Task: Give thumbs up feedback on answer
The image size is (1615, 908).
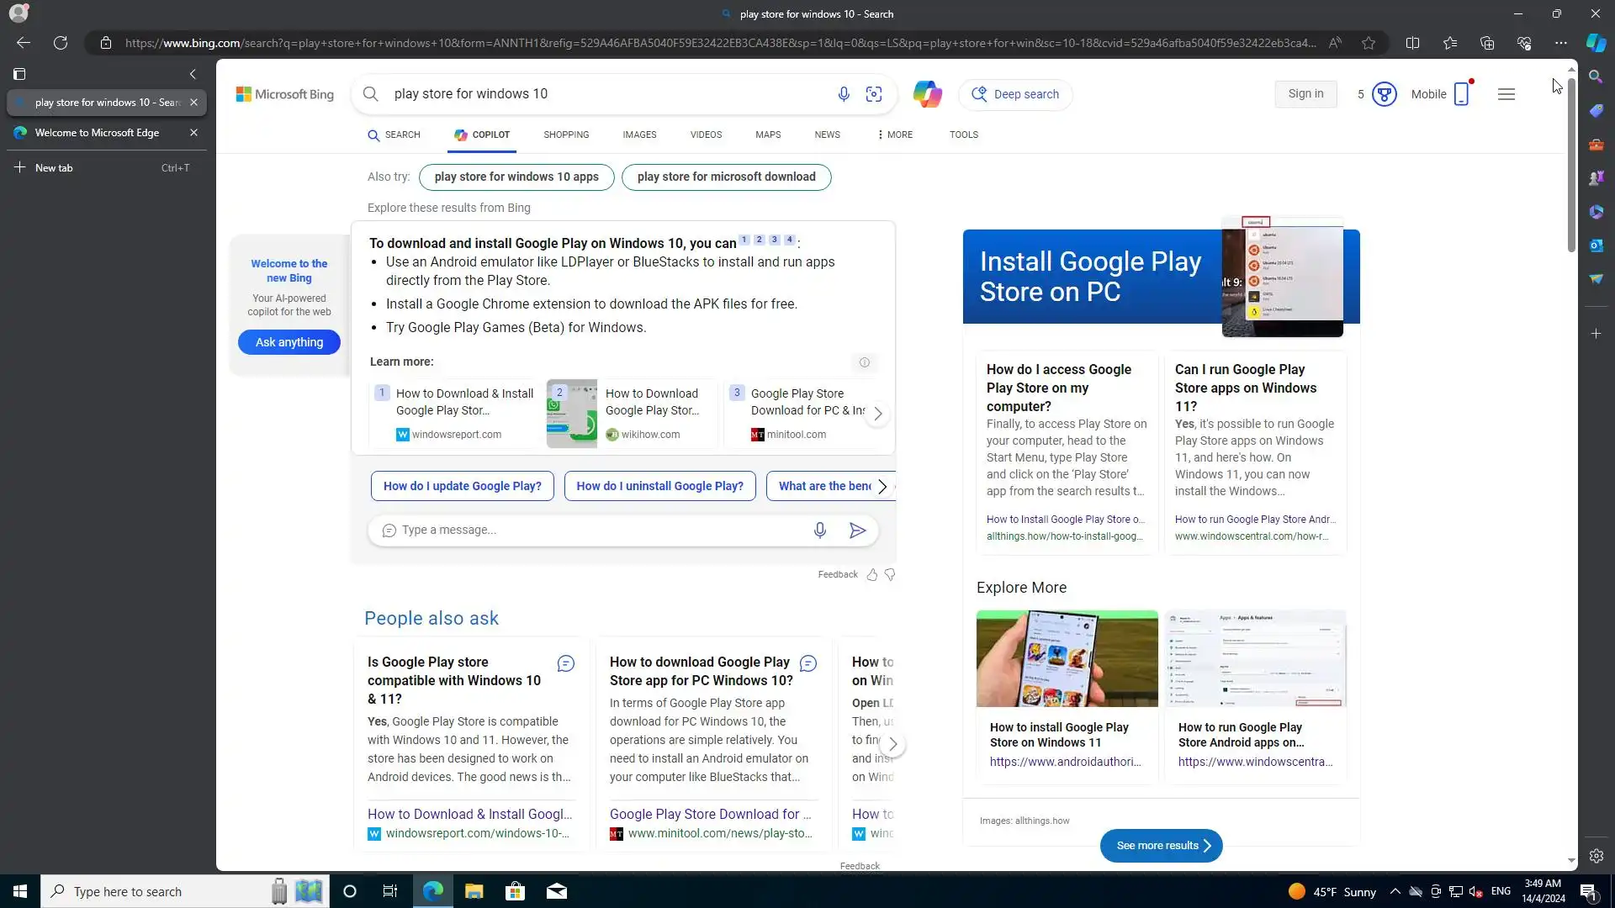Action: 872,575
